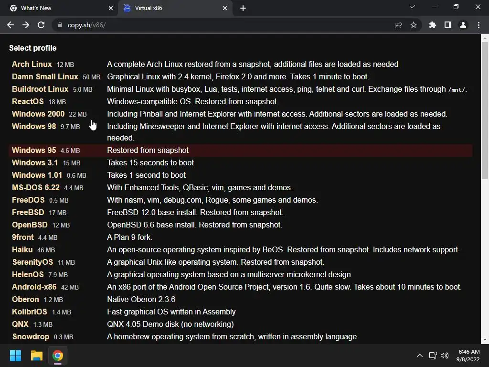Boot the Windows 95 profile
Screen dimensions: 489x367
coord(34,151)
